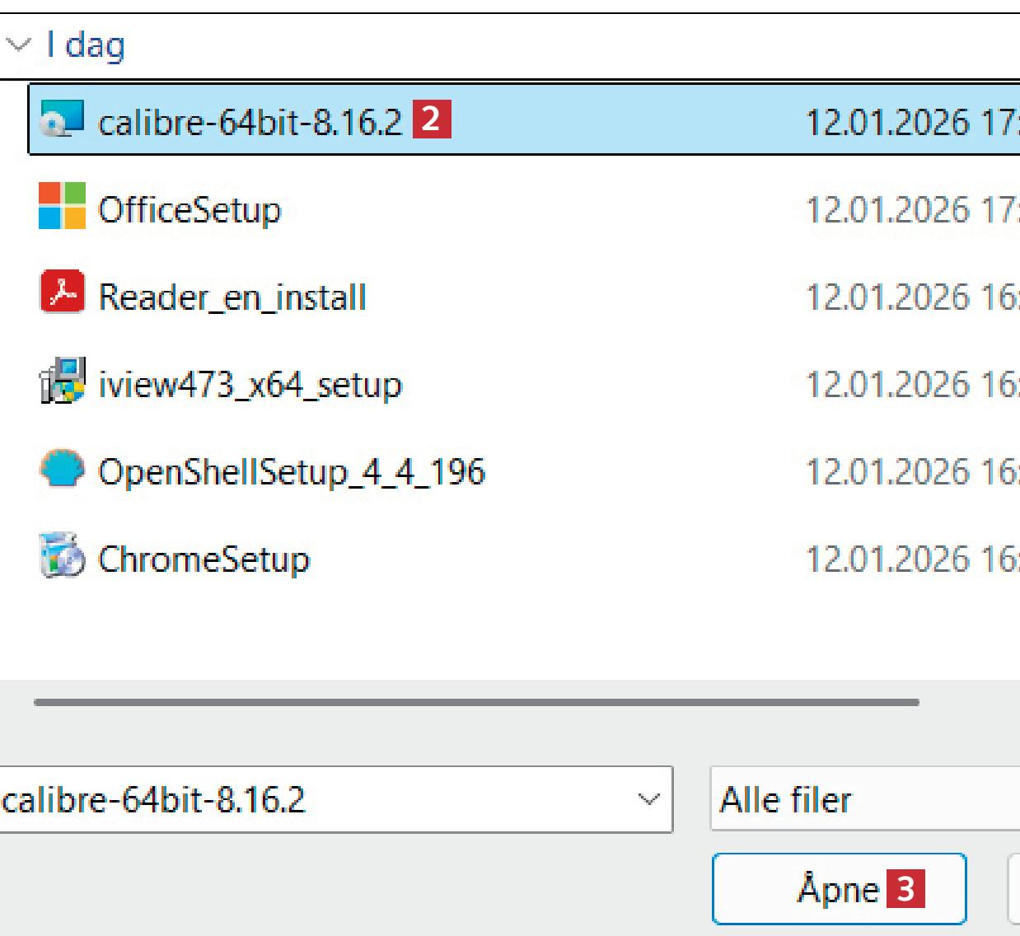The width and height of the screenshot is (1020, 936).
Task: Select the calibre-64bit-8.16.2 file name
Action: point(249,123)
